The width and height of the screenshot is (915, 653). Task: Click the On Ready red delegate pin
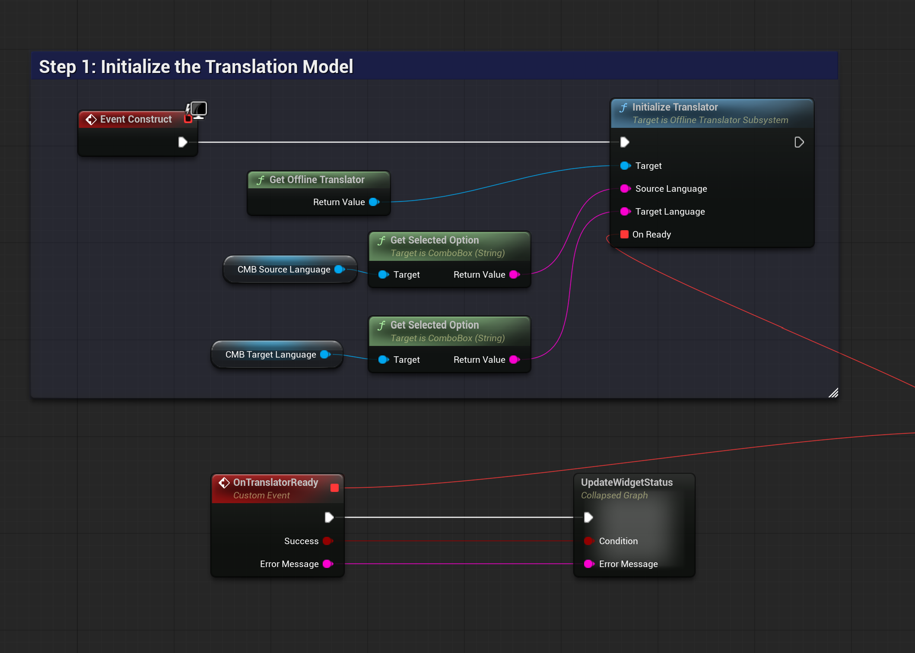pyautogui.click(x=624, y=235)
